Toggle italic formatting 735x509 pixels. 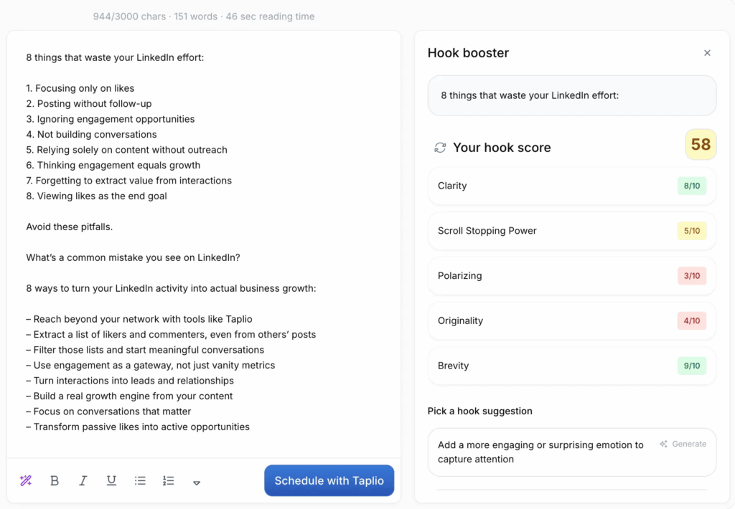point(83,481)
